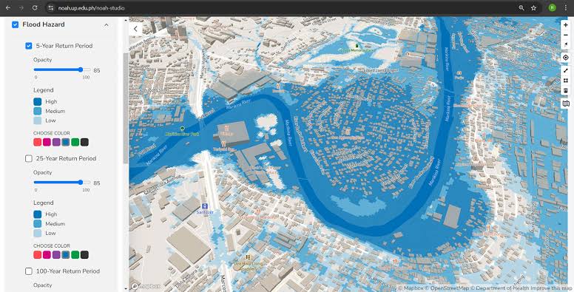Open the Mapbox attribution link
The height and width of the screenshot is (292, 574).
click(x=410, y=288)
